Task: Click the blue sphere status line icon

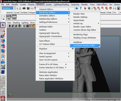Action: 77,8
